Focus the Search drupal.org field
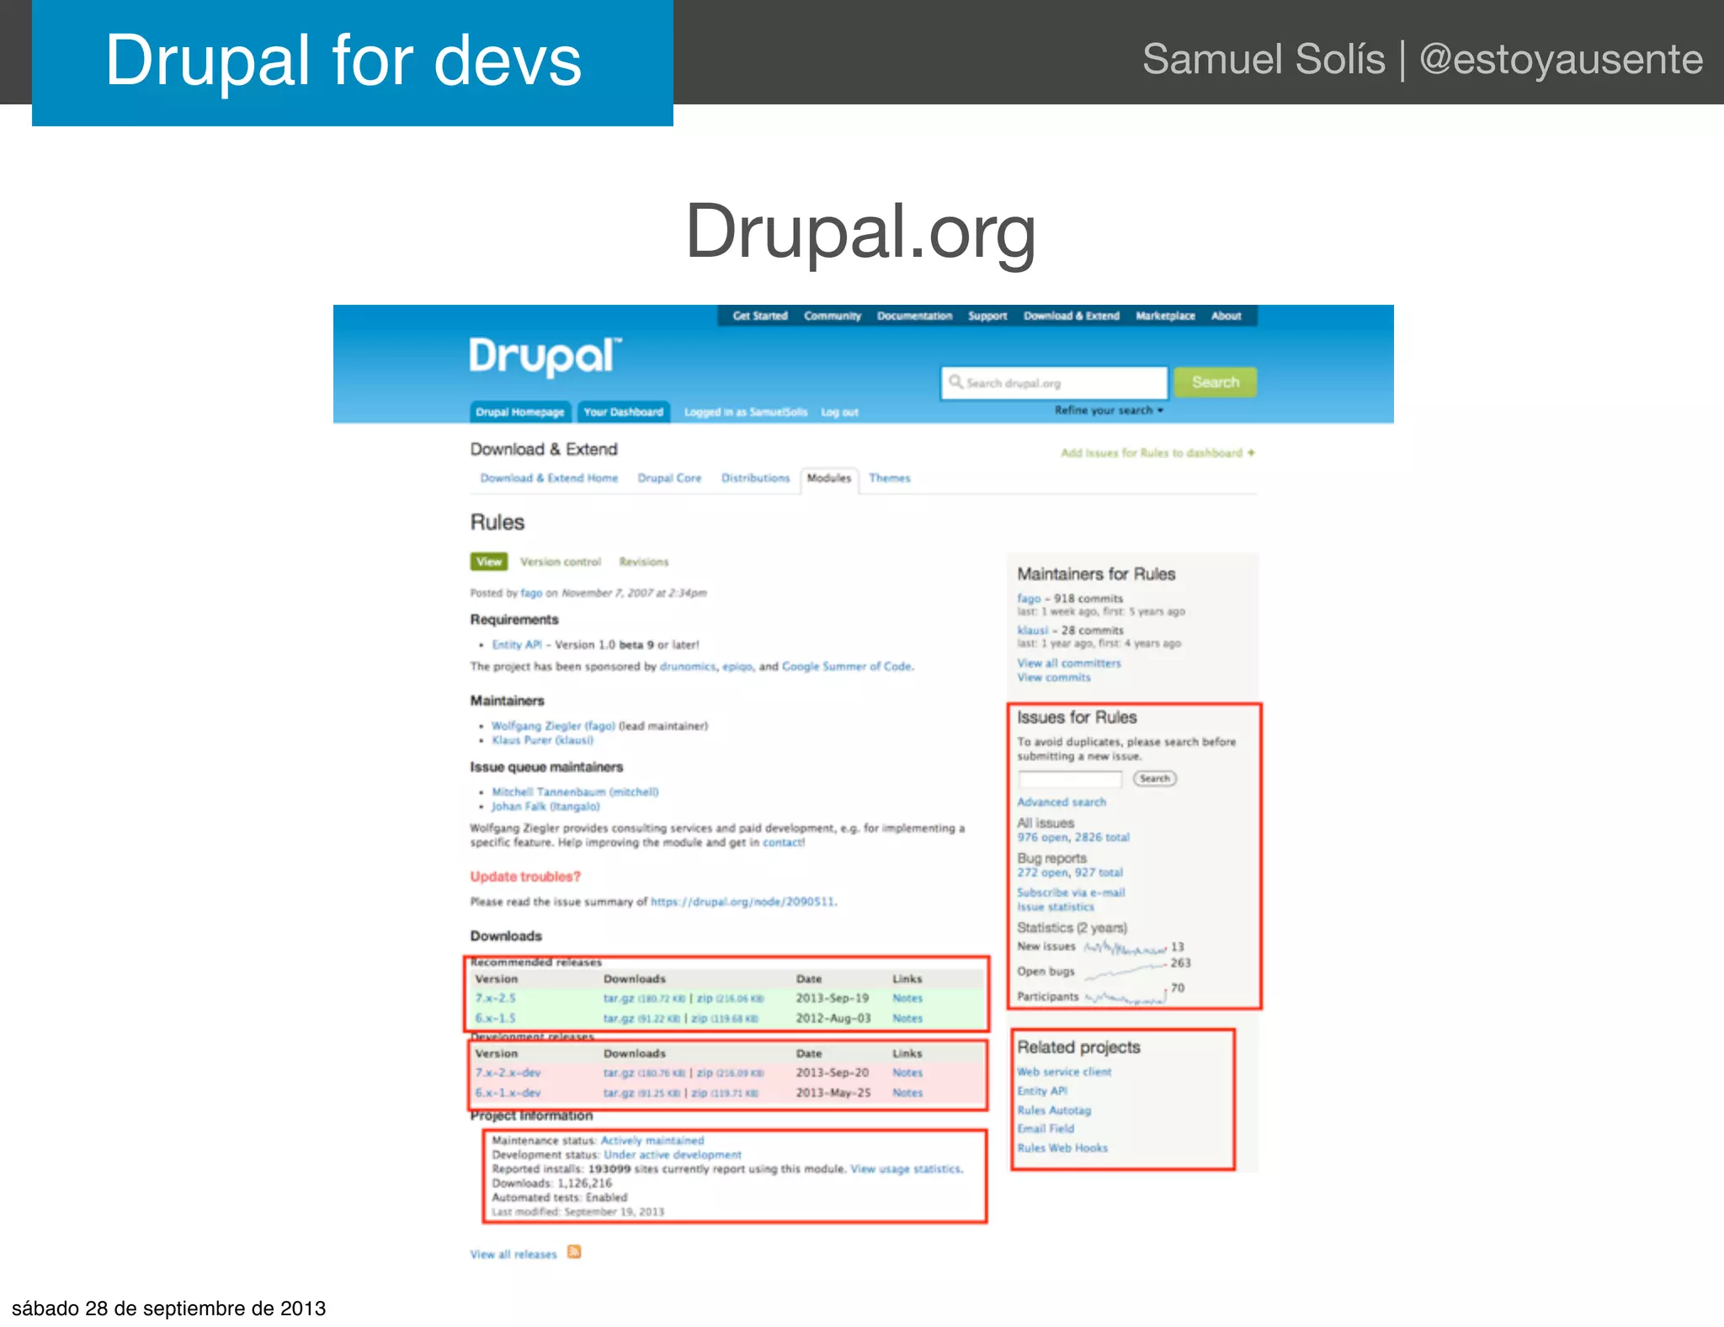The width and height of the screenshot is (1724, 1327). [x=1054, y=382]
